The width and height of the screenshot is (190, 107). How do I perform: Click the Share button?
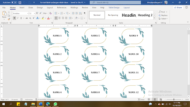[178, 7]
